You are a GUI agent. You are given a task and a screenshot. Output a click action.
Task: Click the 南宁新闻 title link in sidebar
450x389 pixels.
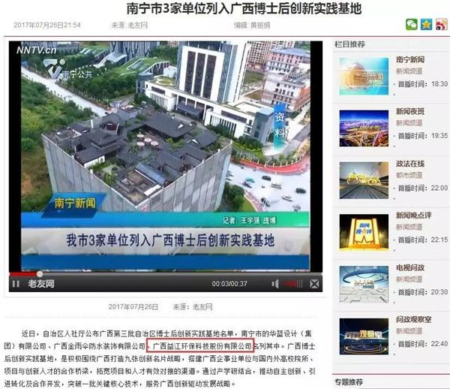pos(412,60)
